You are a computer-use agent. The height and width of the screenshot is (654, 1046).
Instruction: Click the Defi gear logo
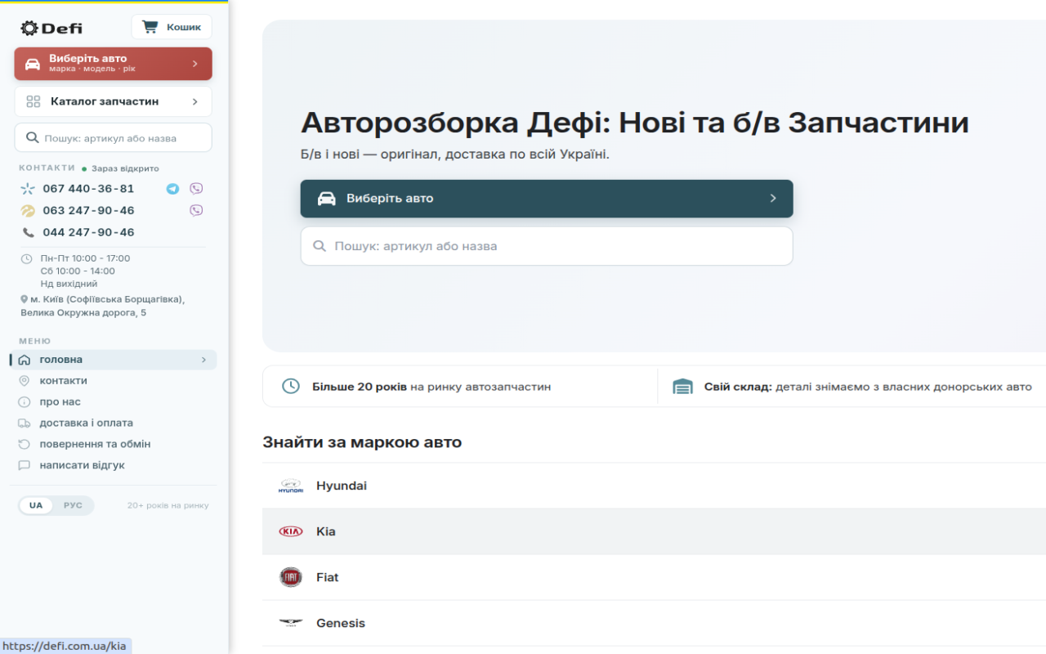click(51, 28)
